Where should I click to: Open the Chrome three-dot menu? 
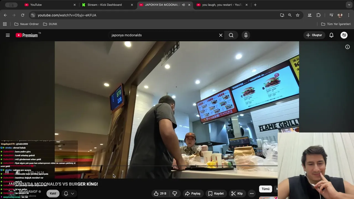348,15
